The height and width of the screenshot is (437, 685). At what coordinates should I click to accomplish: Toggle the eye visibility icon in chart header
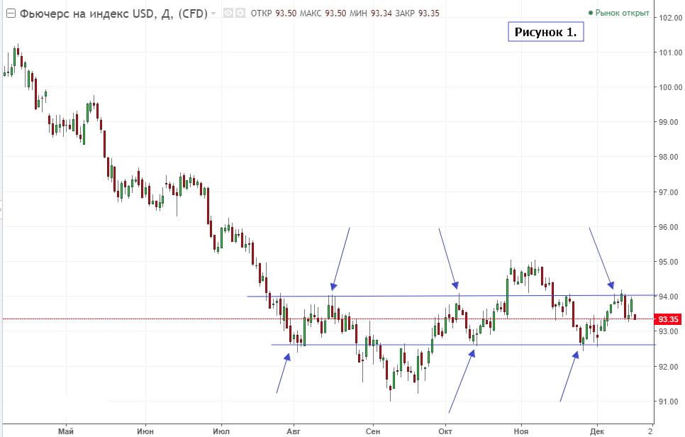click(x=228, y=13)
